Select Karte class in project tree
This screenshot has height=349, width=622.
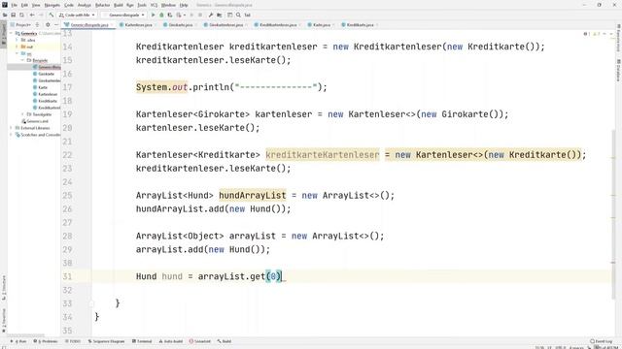tap(41, 87)
